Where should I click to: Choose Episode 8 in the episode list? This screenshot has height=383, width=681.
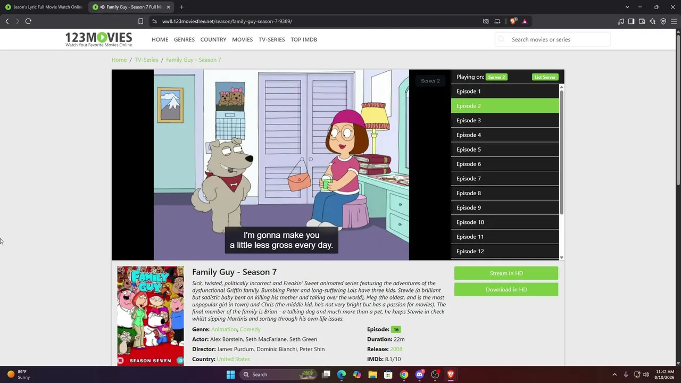point(505,193)
